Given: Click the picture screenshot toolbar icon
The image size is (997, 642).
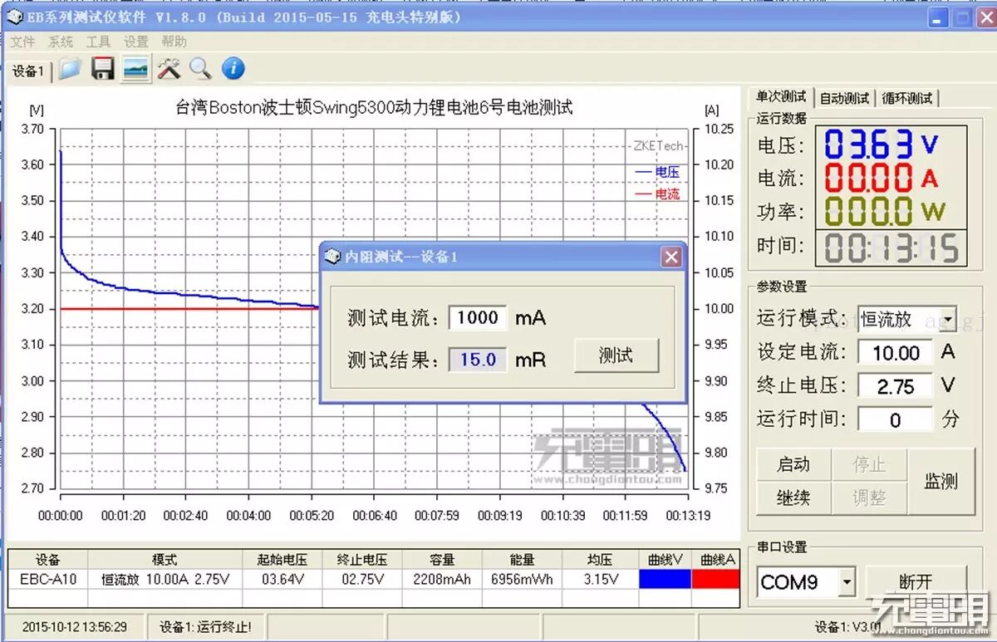Looking at the screenshot, I should coord(135,68).
